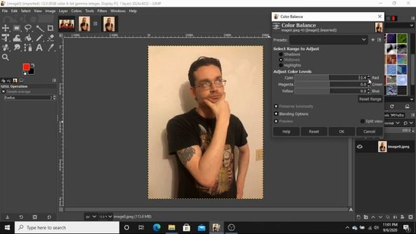This screenshot has width=416, height=234.
Task: Toggle Preserve luminosity checkbox
Action: tap(276, 106)
